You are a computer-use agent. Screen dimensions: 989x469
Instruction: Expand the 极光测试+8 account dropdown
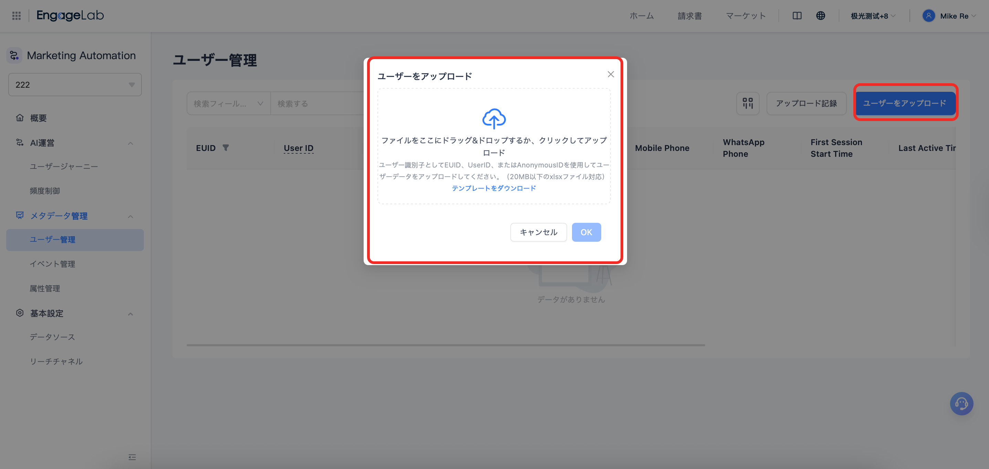tap(872, 16)
